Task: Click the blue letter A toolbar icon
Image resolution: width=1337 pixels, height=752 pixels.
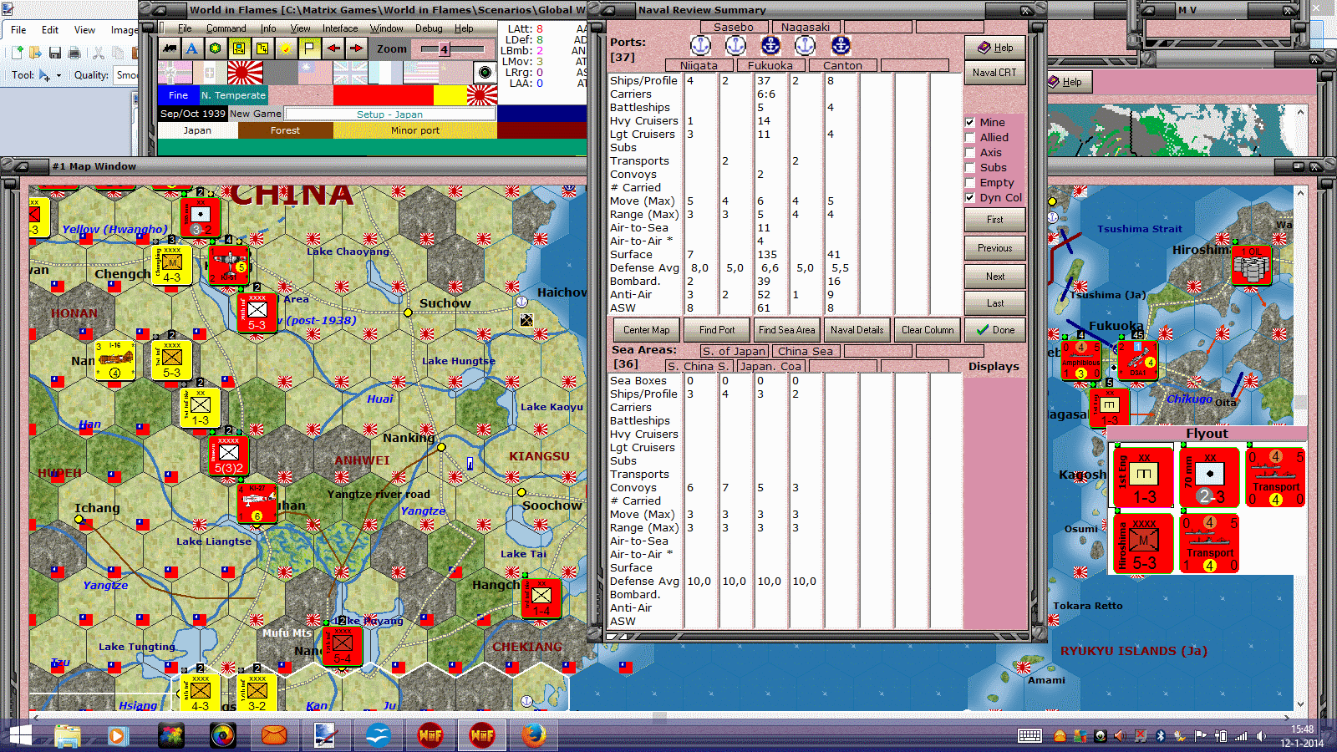Action: pyautogui.click(x=192, y=48)
